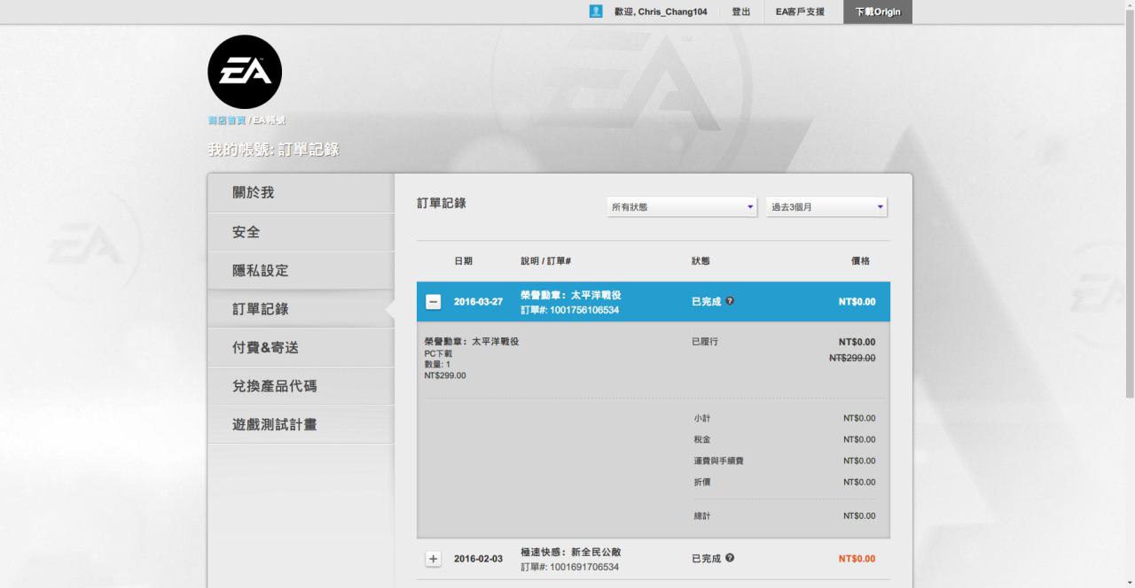The height and width of the screenshot is (588, 1135).
Task: Open the 隱私設定 sidebar tab
Action: 301,270
